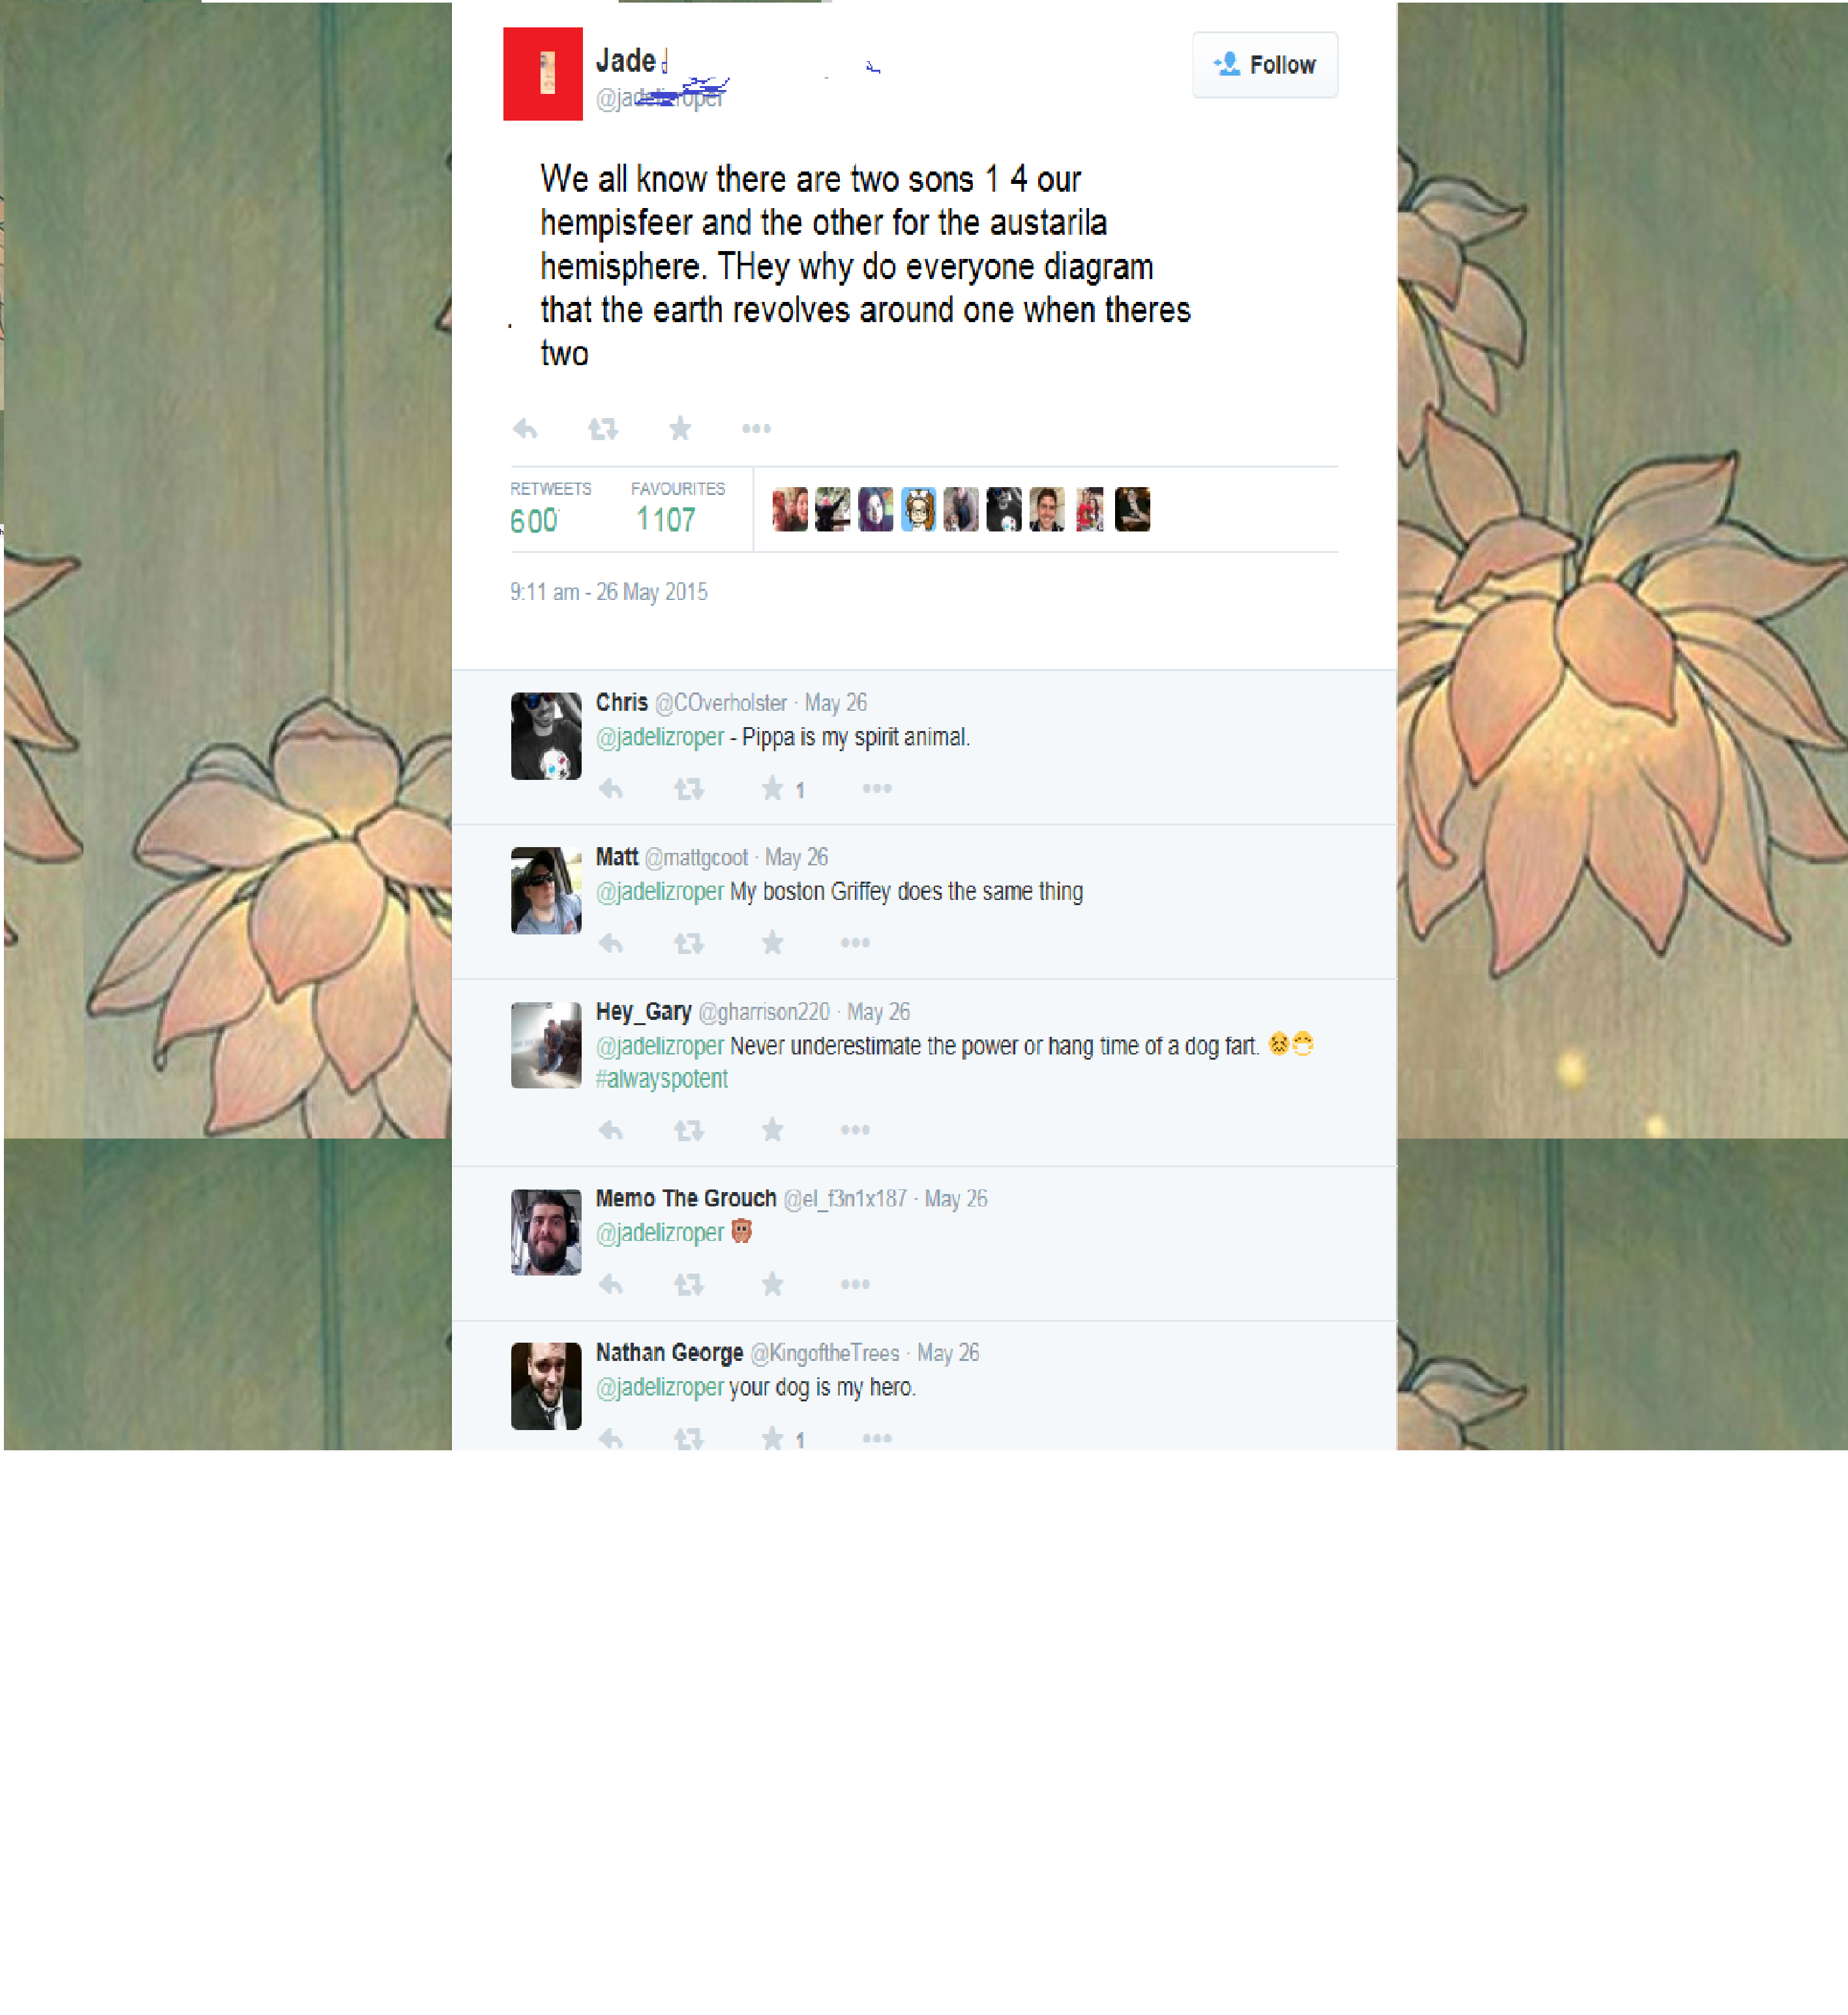The image size is (1848, 2015).
Task: Open more options on Hey_Gary's reply
Action: tap(855, 1129)
